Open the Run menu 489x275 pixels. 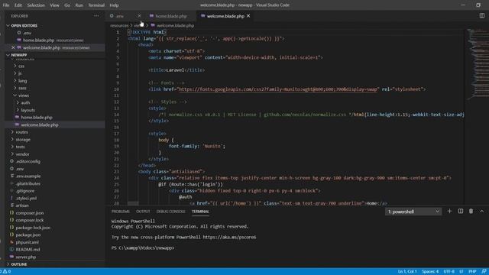(x=79, y=5)
